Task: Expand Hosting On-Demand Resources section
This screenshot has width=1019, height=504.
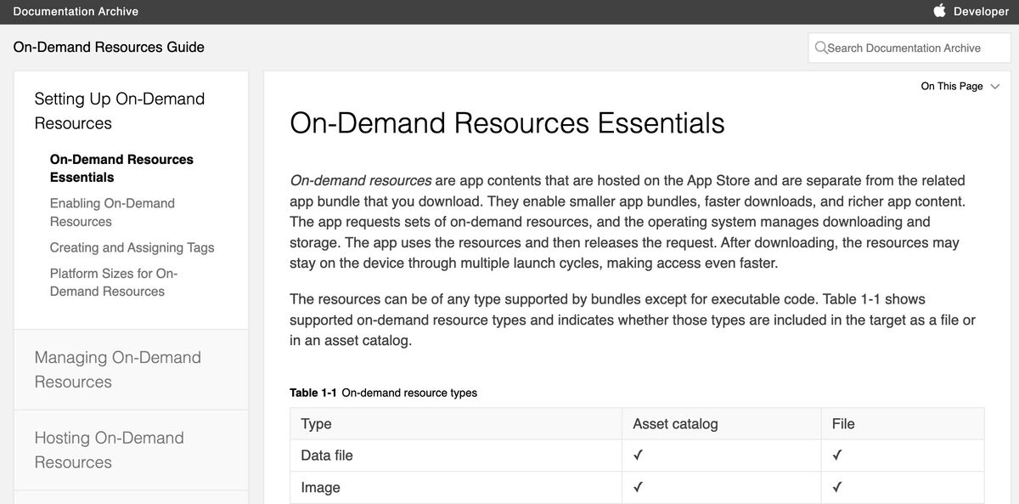Action: [x=109, y=450]
